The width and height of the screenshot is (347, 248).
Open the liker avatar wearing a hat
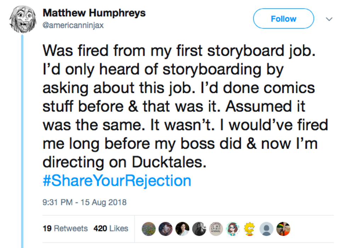coord(165,229)
